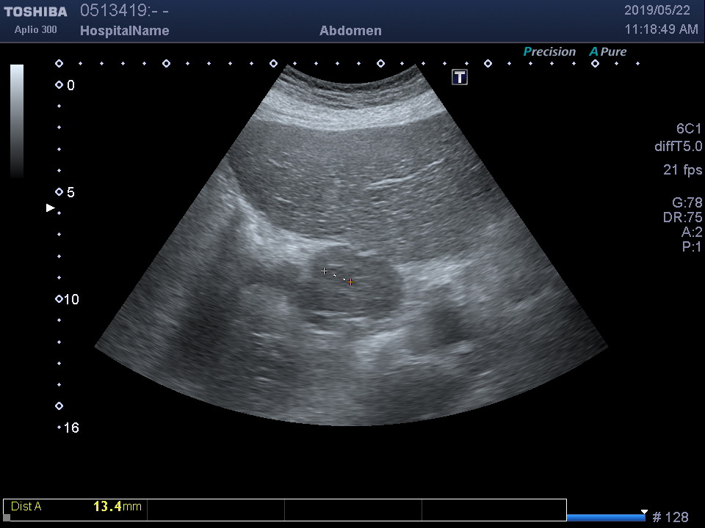Viewport: 705px width, 528px height.
Task: Click the DR:75 dynamic range value
Action: click(683, 218)
